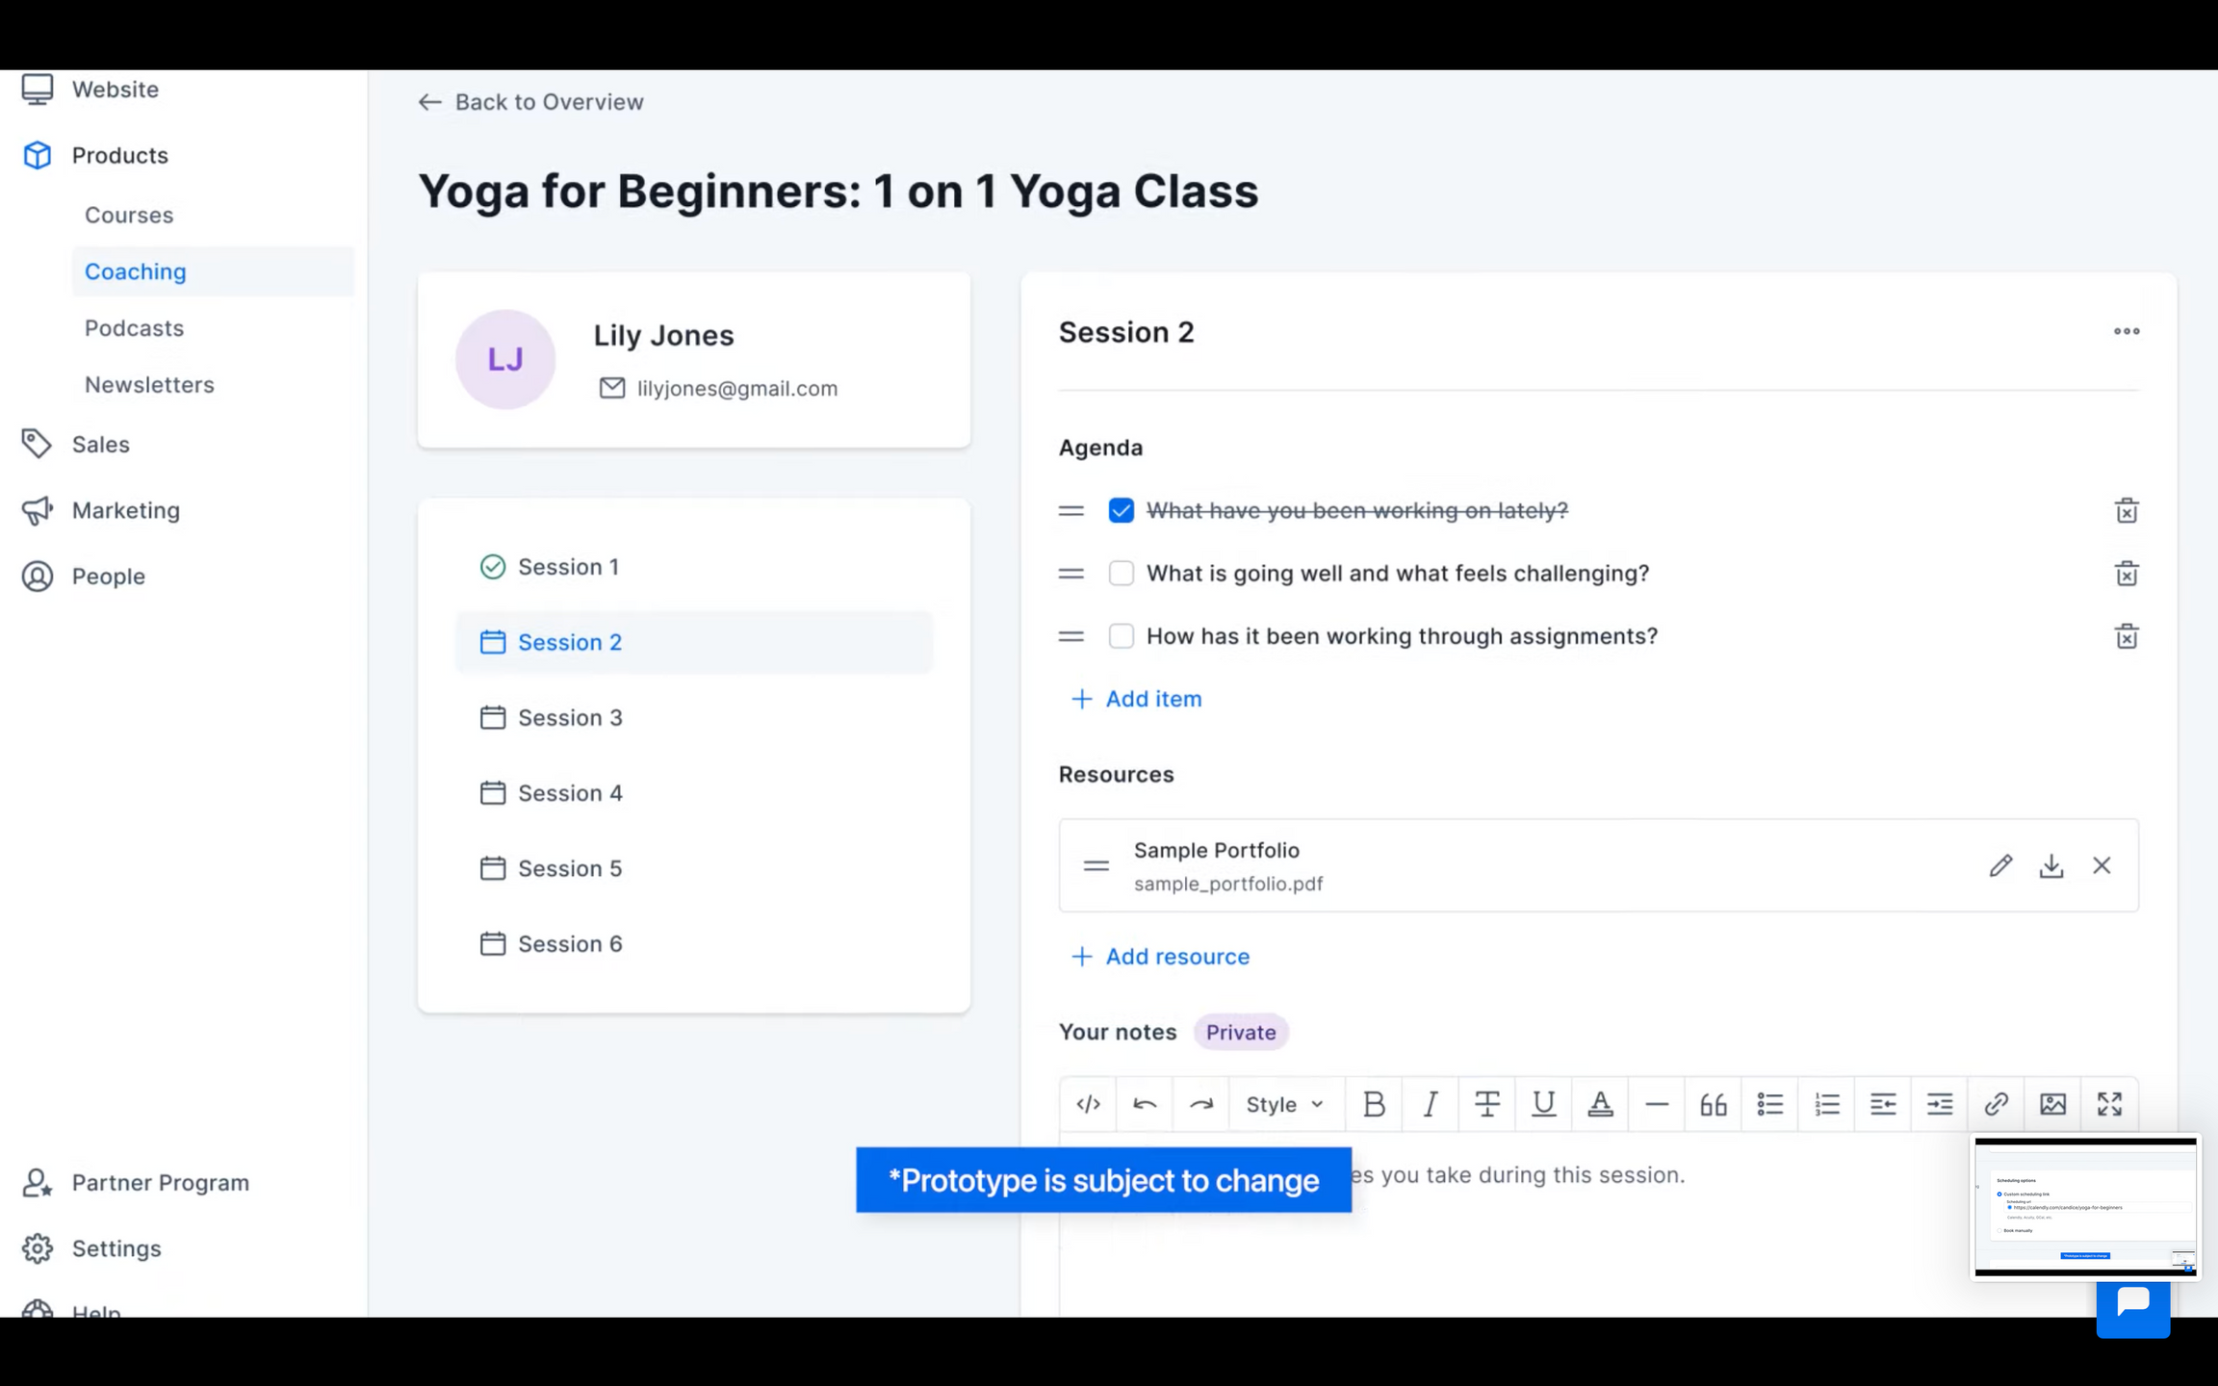Viewport: 2218px width, 1386px height.
Task: Check 'What is going well' agenda item
Action: tap(1121, 574)
